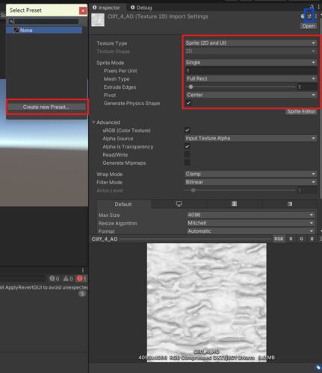Open the console panel three-dot menu

point(83,270)
